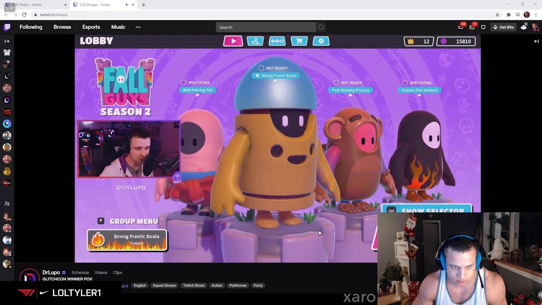This screenshot has height=305, width=542.
Task: Open the Chrome profile avatar
Action: tap(527, 14)
